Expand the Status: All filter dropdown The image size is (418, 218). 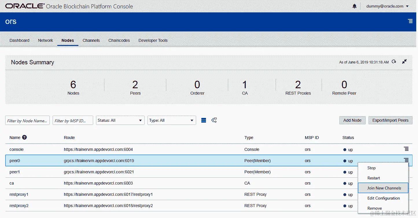click(x=120, y=120)
